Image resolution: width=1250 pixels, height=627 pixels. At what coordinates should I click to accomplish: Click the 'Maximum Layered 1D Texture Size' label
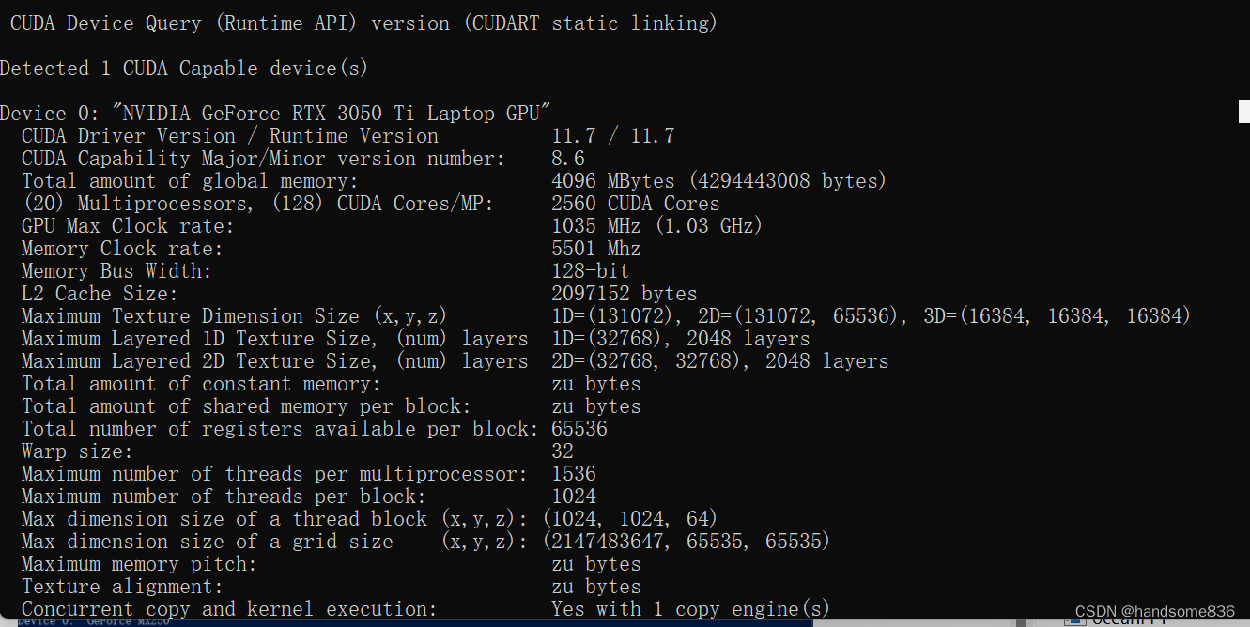[x=275, y=339]
